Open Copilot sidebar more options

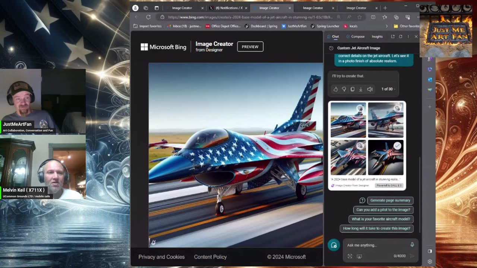pyautogui.click(x=408, y=36)
